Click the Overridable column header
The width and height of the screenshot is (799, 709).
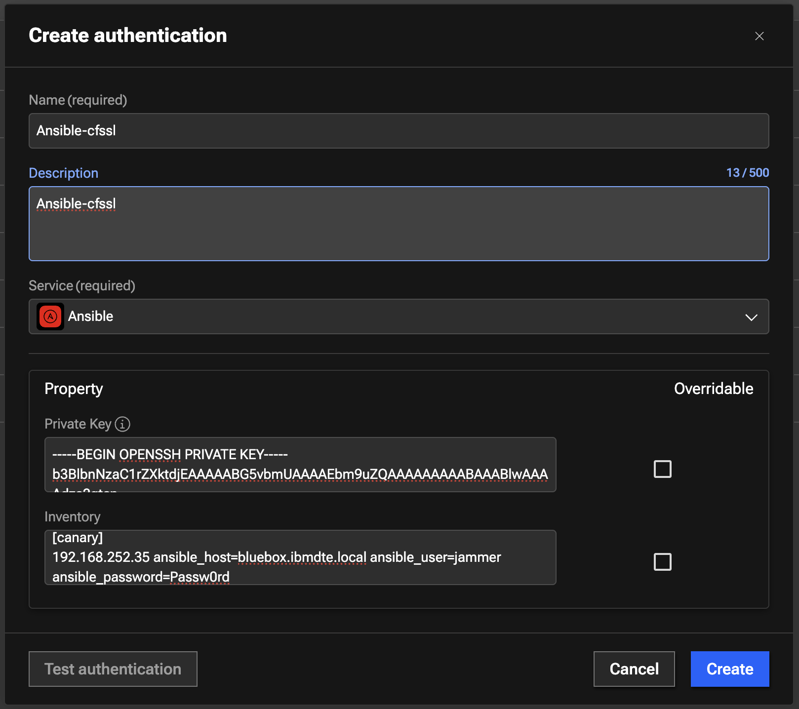713,389
